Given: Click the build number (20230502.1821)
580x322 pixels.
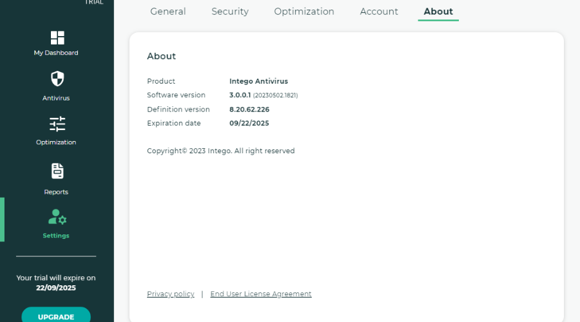Looking at the screenshot, I should pyautogui.click(x=275, y=95).
